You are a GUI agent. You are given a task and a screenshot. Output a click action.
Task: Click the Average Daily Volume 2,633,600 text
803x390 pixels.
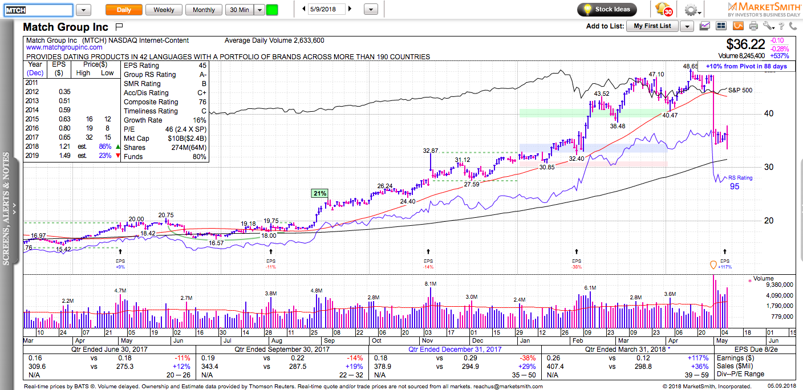pos(274,40)
